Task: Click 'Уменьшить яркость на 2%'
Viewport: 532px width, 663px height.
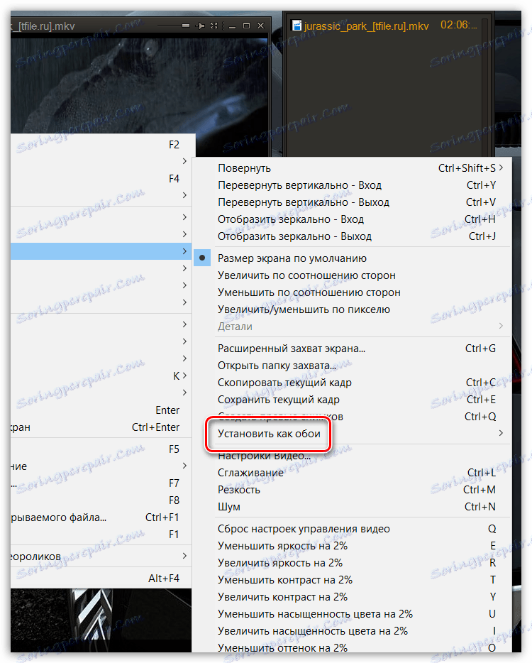Action: click(x=352, y=546)
